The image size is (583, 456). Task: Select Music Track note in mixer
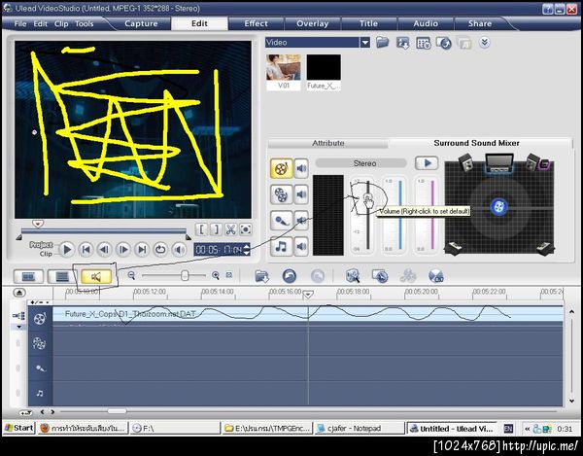pyautogui.click(x=282, y=246)
